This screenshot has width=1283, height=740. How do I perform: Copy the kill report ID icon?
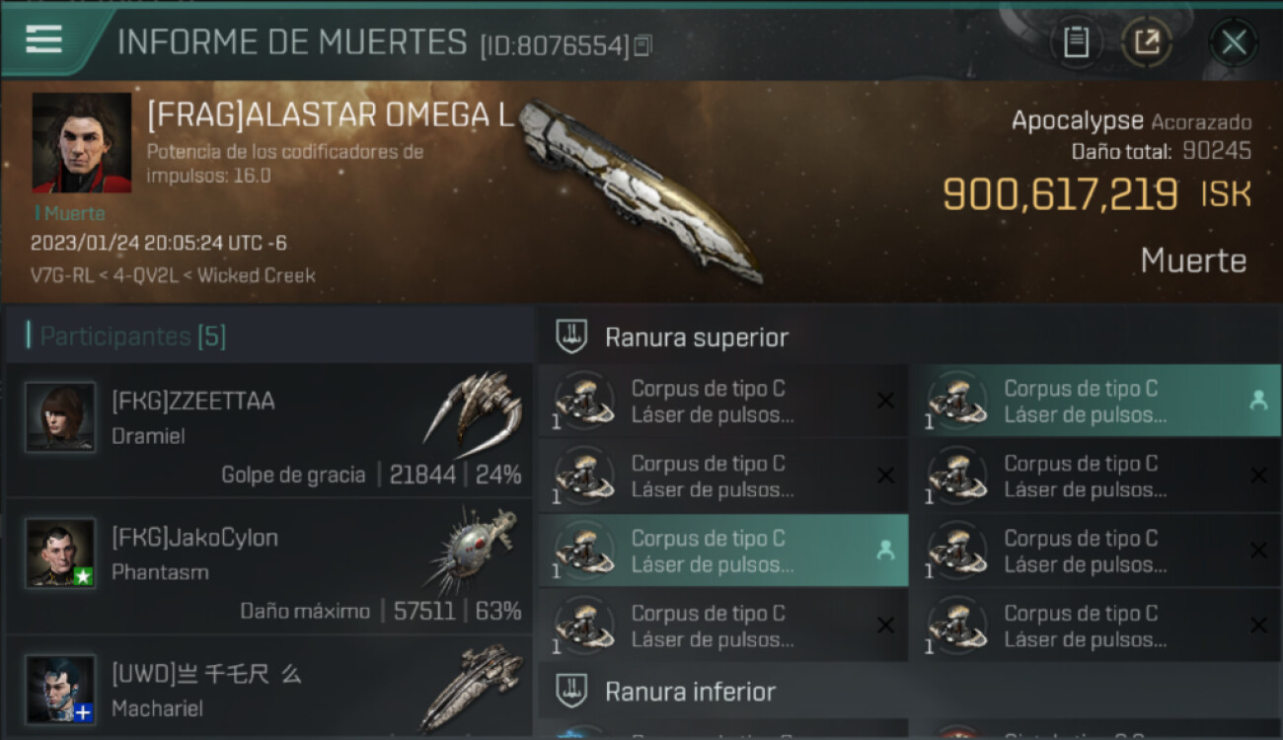[642, 45]
